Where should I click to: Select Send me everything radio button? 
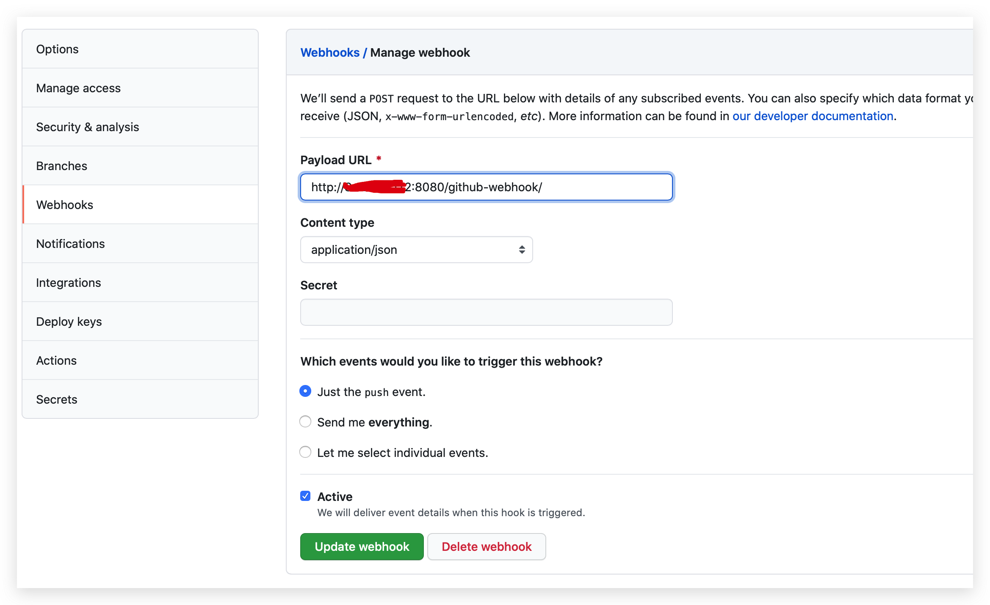[305, 422]
